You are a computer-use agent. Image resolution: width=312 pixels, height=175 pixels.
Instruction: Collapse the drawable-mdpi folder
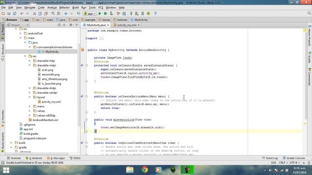pyautogui.click(x=30, y=65)
